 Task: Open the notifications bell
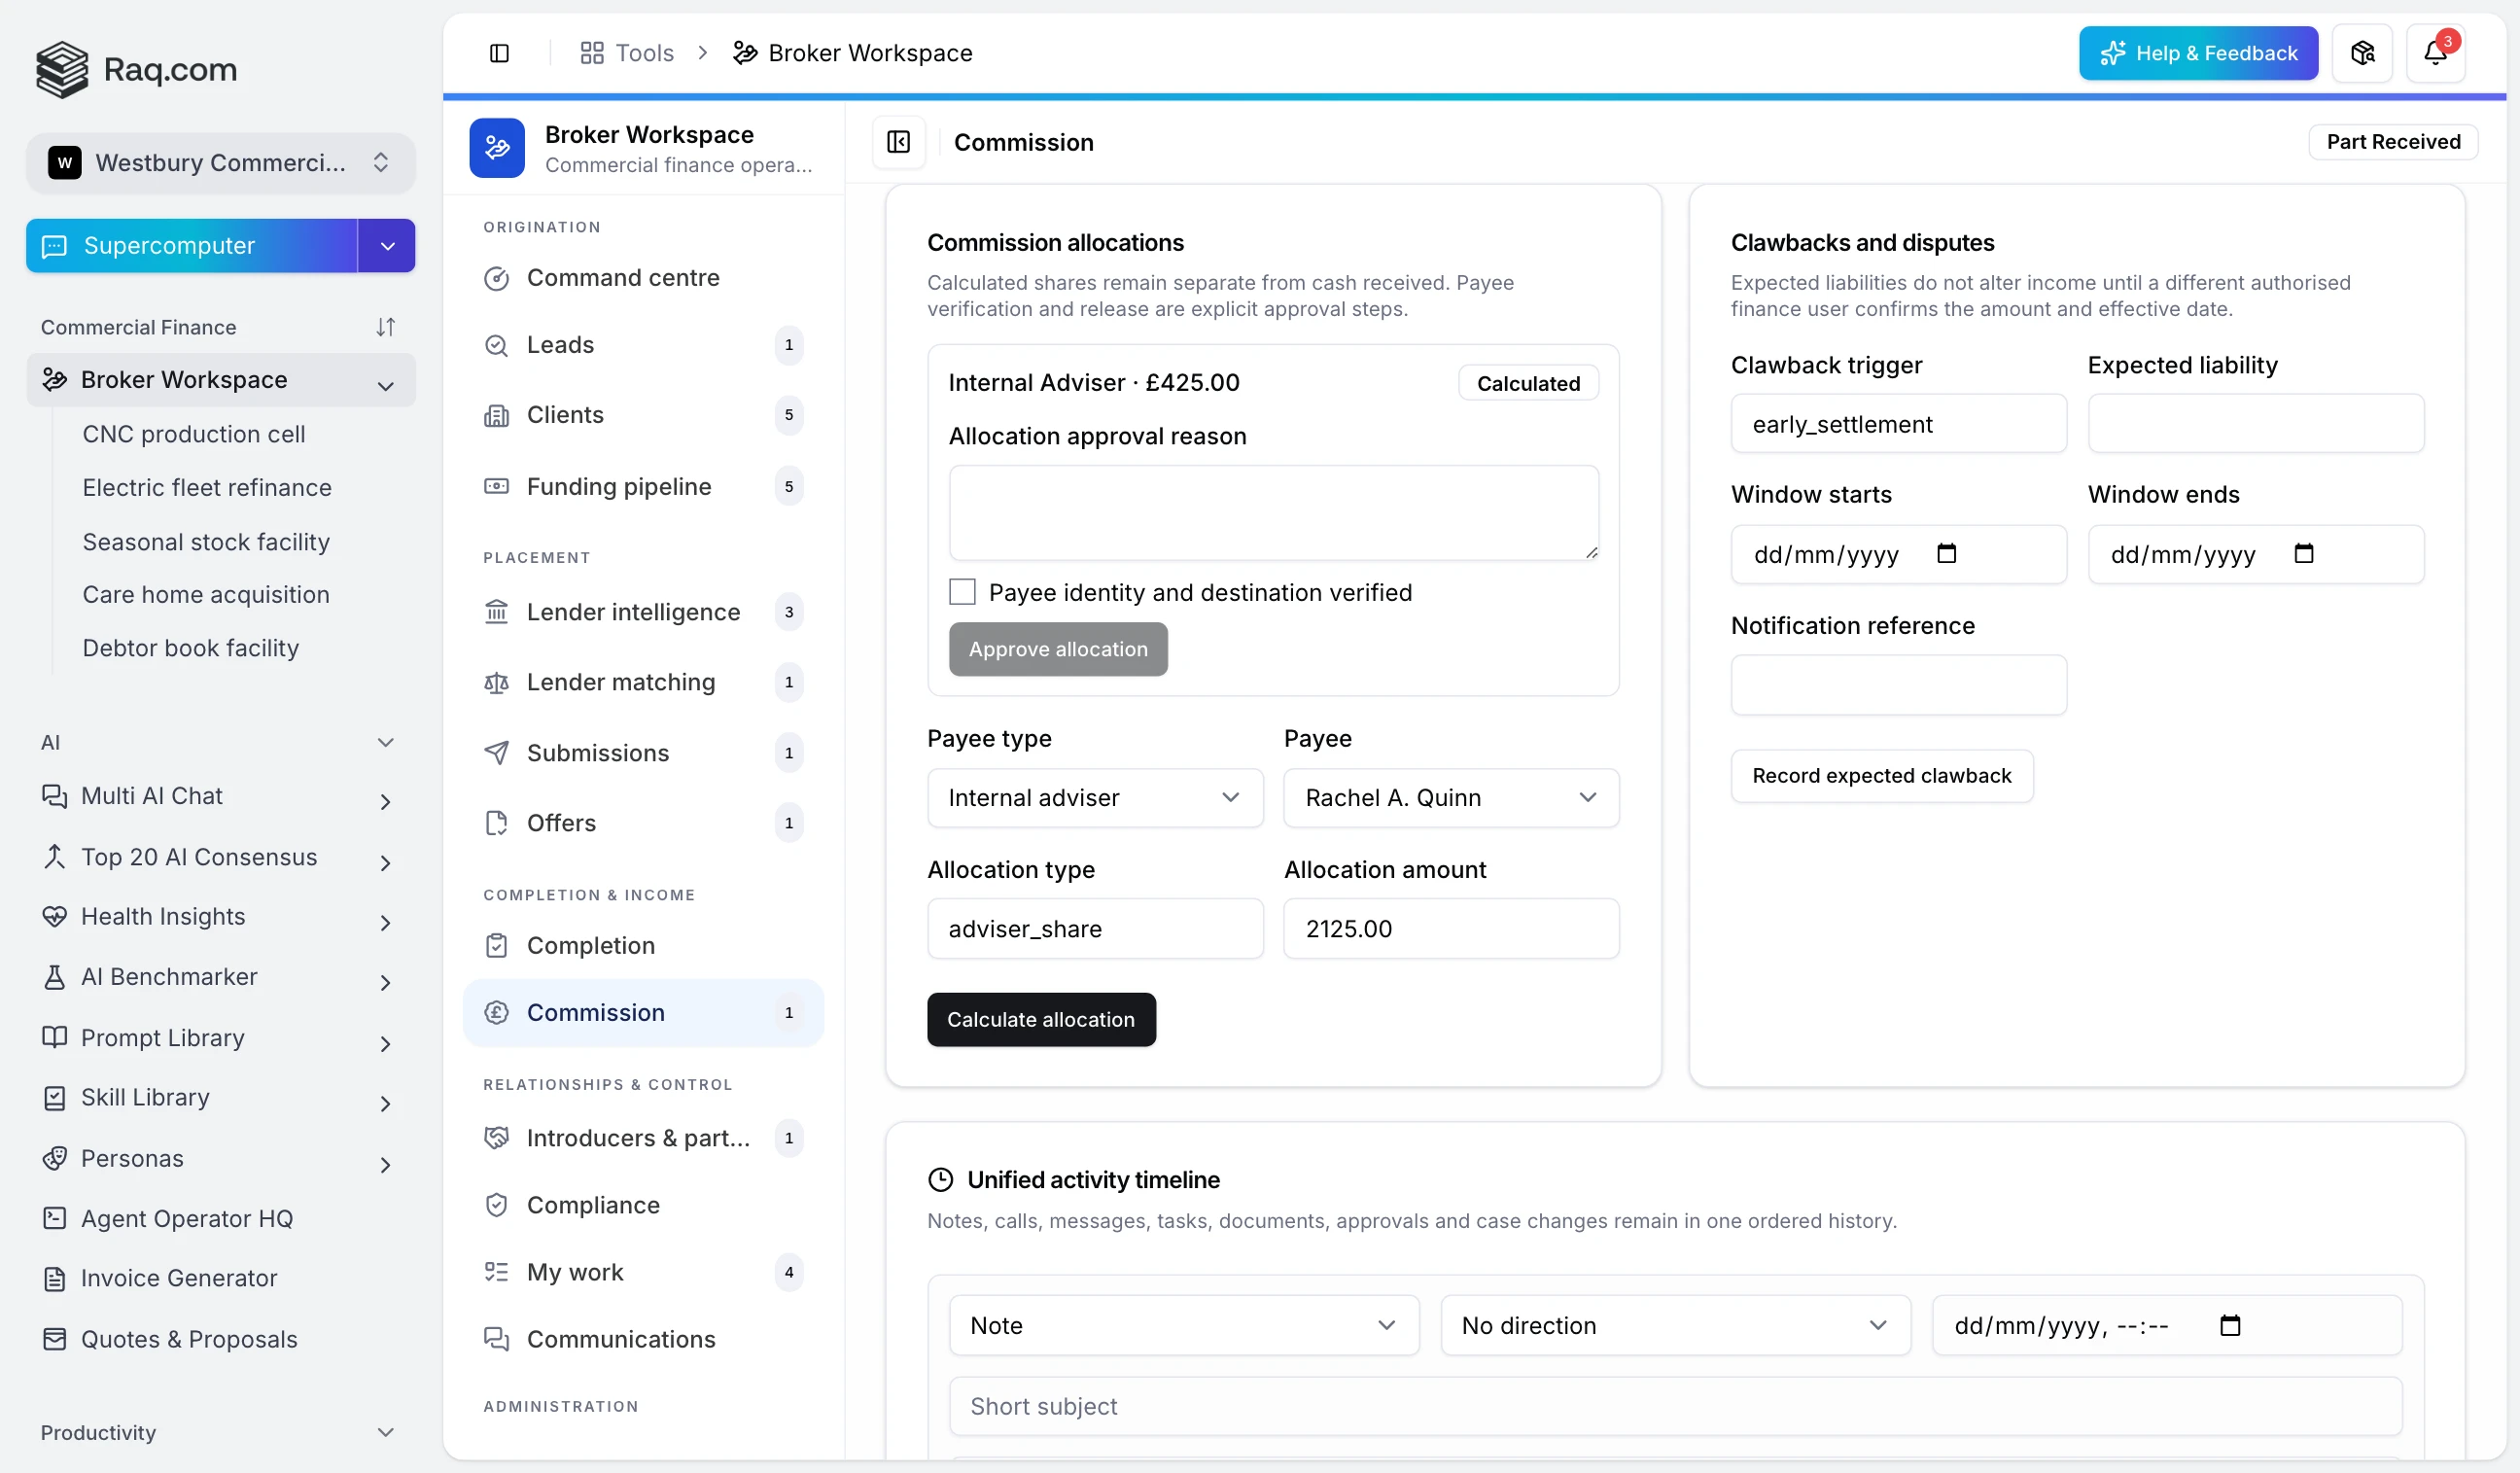coord(2435,53)
